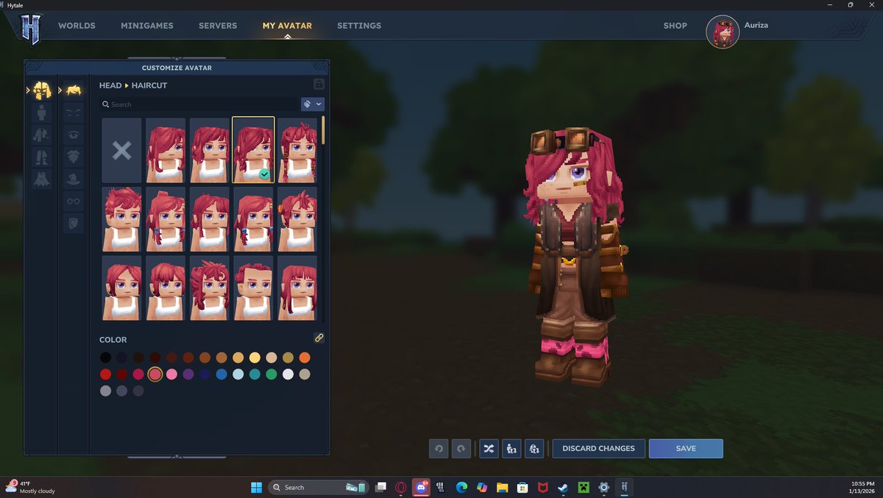Click the Auriza profile avatar picture
This screenshot has width=883, height=498.
click(x=723, y=32)
